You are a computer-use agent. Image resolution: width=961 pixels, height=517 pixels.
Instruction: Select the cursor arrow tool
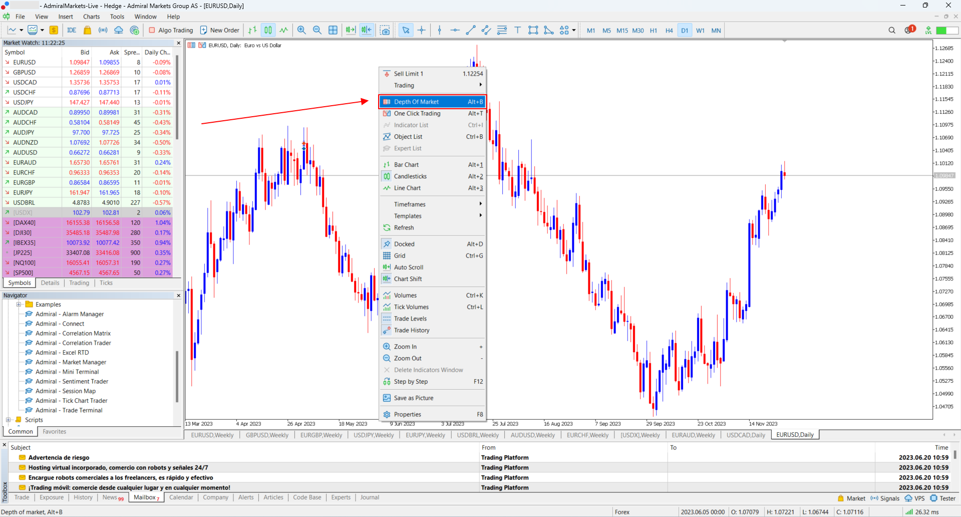[406, 30]
